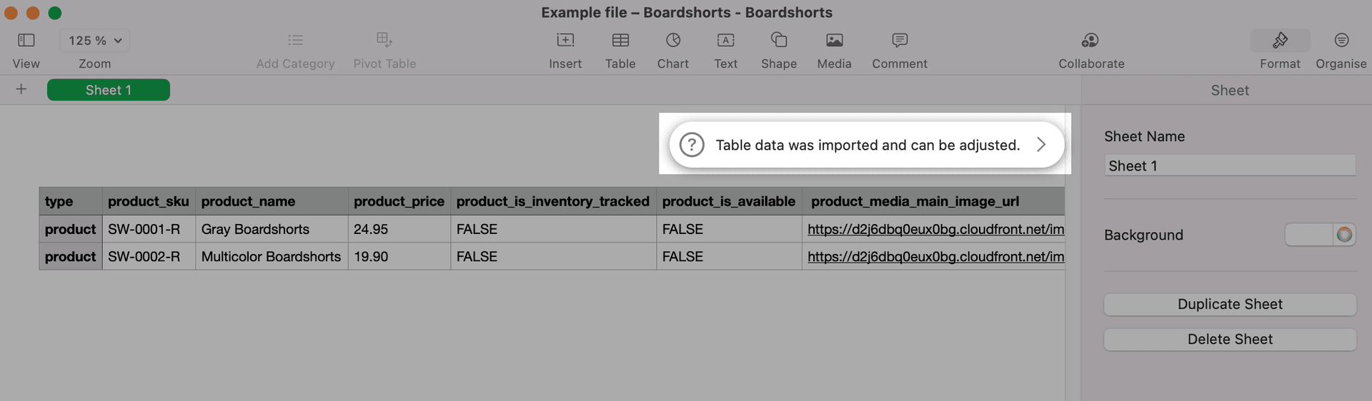Click the Sheet Name text field

[1230, 166]
